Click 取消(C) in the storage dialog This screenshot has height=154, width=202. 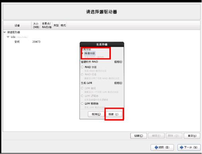(96, 114)
